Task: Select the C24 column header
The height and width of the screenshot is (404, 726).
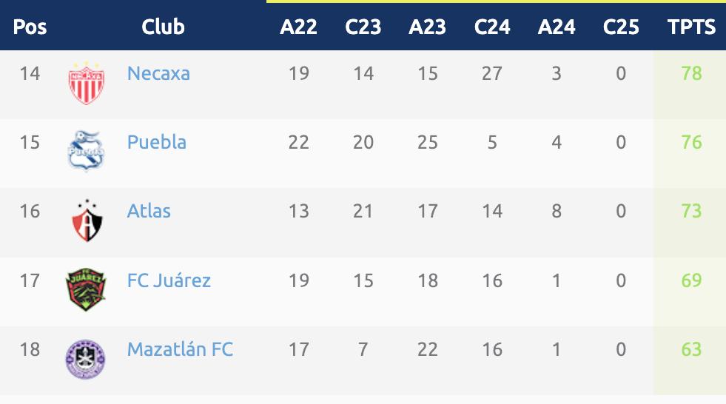Action: point(492,27)
